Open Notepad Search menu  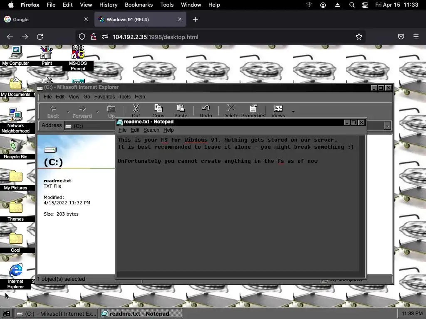click(x=151, y=130)
